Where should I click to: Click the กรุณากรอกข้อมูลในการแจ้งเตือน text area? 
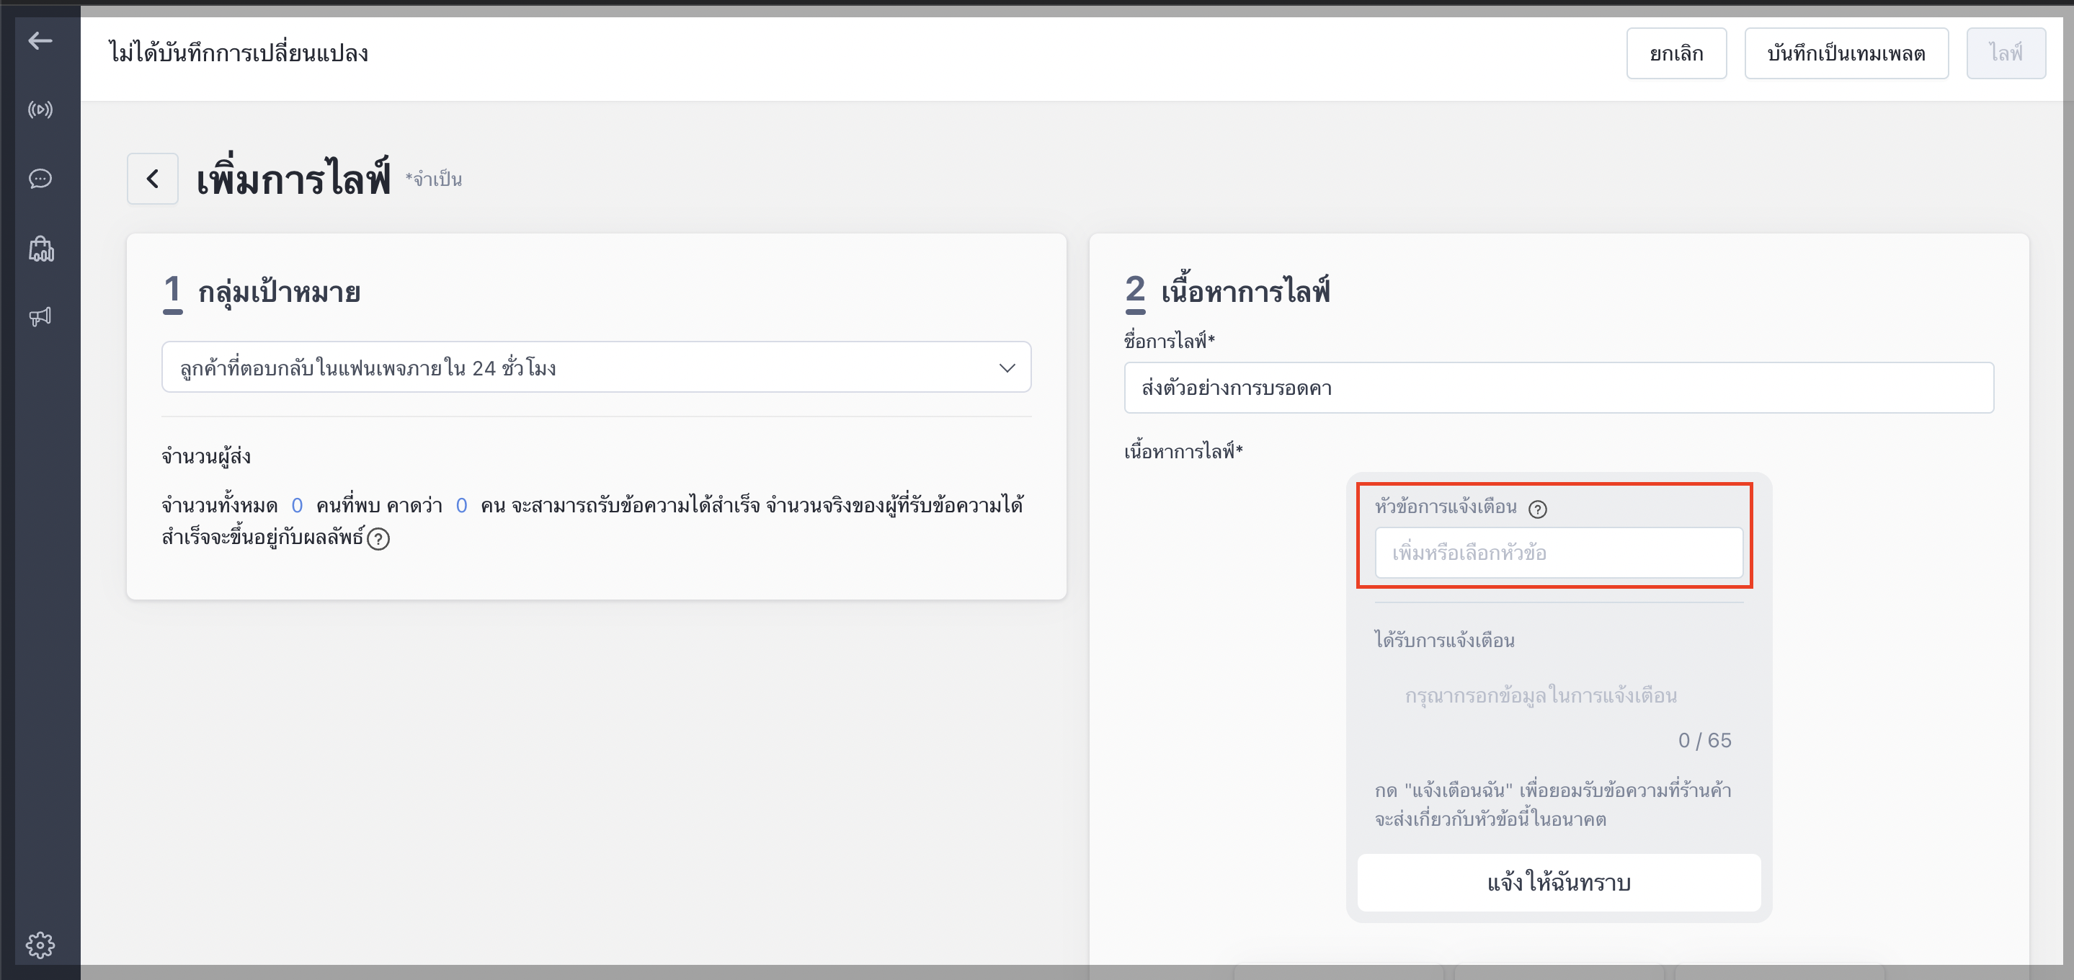(x=1541, y=696)
